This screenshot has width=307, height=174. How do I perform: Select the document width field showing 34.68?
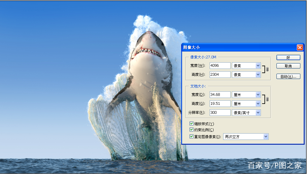coord(220,95)
